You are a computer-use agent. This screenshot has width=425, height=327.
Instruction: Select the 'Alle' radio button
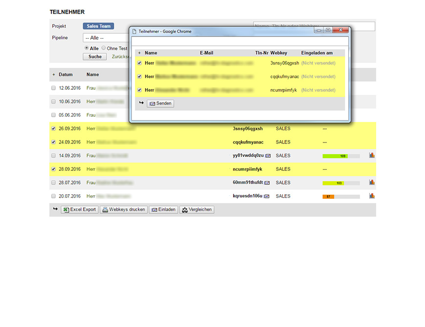87,48
